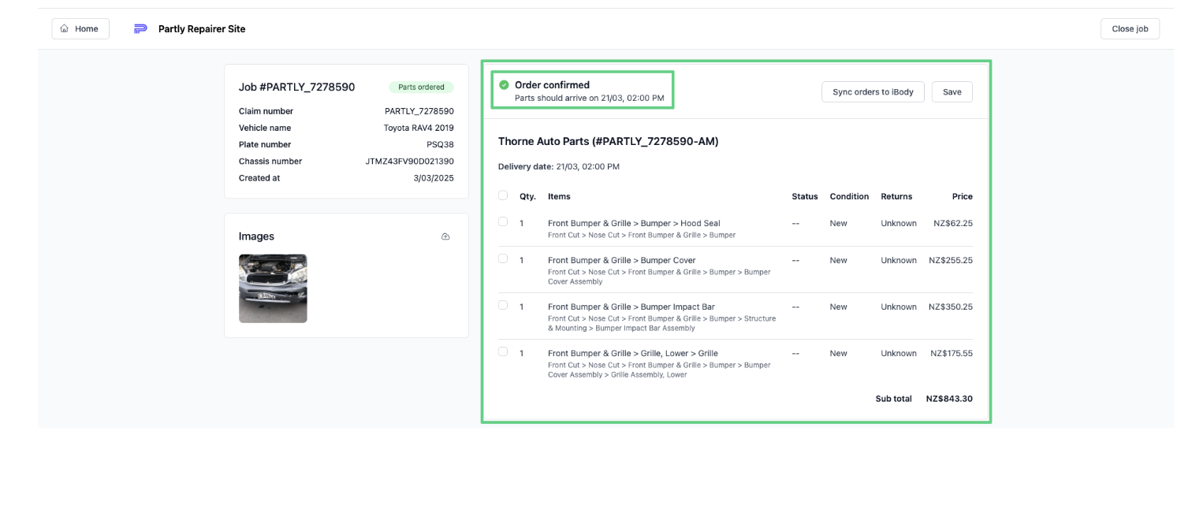The image size is (1192, 528).
Task: Click the Partly Repairer Site title
Action: pyautogui.click(x=202, y=29)
